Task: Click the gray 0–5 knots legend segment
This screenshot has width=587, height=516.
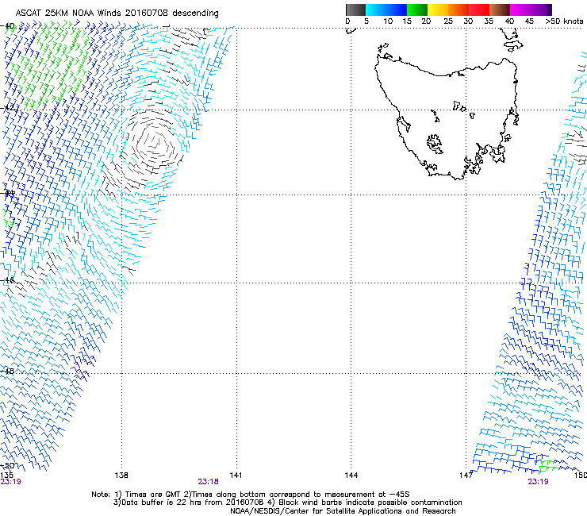Action: tap(355, 10)
